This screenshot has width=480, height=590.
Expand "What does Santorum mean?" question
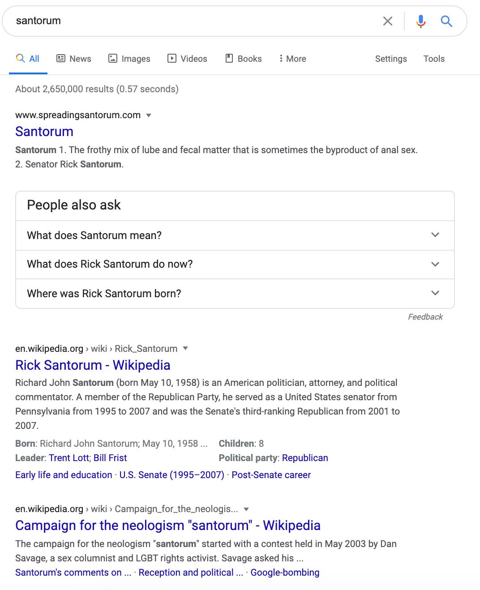pyautogui.click(x=235, y=235)
